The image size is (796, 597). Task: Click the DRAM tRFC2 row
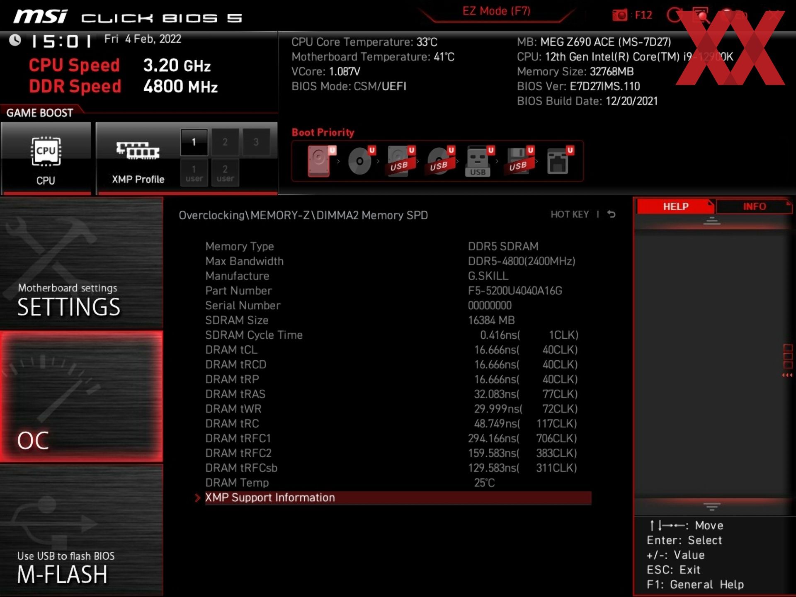(398, 453)
